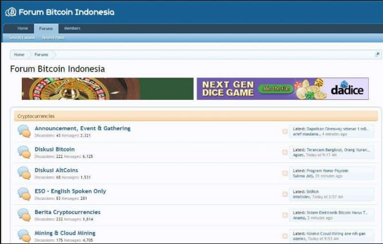The image size is (383, 244).
Task: Open the RSS feed icon for ESO - English Spoken Only
Action: 285,194
